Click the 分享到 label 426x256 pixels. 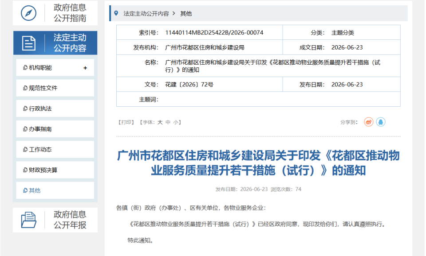click(x=349, y=122)
